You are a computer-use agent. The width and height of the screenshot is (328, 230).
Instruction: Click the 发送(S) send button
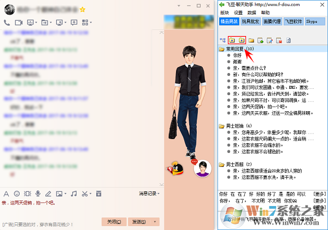click(x=139, y=222)
